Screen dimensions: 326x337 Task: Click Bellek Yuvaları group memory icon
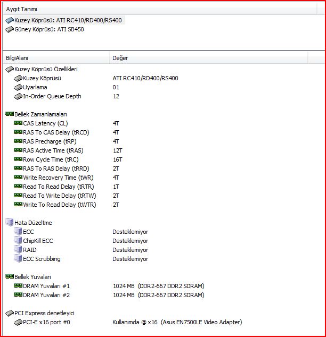point(10,276)
